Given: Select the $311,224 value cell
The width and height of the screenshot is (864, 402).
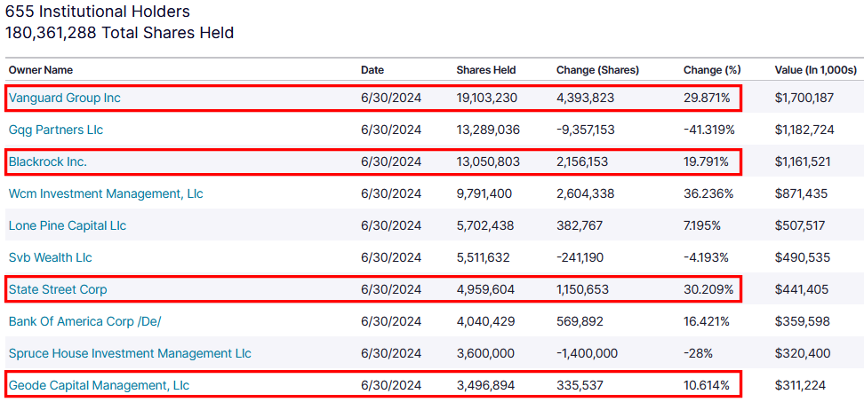Looking at the screenshot, I should pos(800,385).
